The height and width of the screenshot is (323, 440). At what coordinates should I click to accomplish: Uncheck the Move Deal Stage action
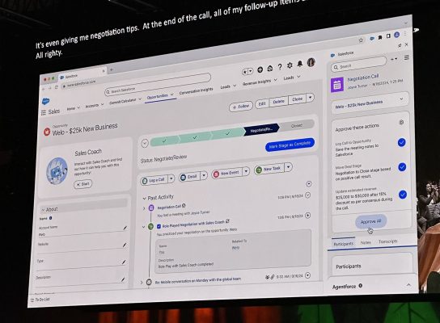point(402,167)
